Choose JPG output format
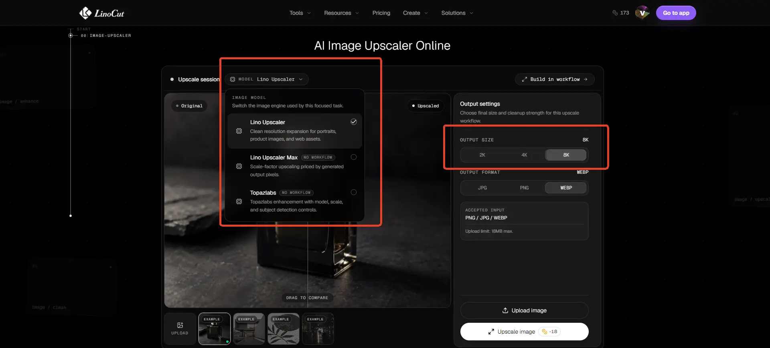 pyautogui.click(x=482, y=188)
